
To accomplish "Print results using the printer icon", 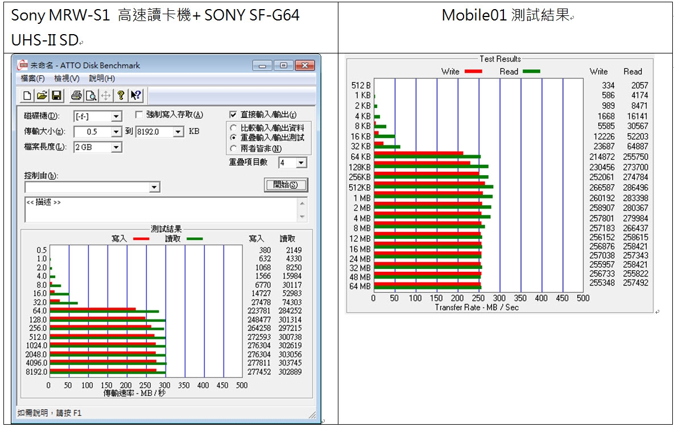I will pyautogui.click(x=77, y=96).
